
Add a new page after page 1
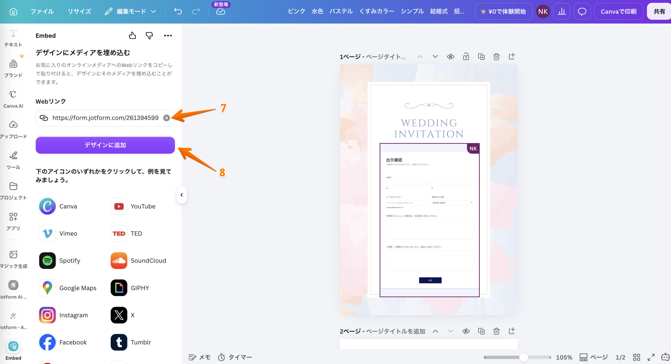pyautogui.click(x=512, y=56)
